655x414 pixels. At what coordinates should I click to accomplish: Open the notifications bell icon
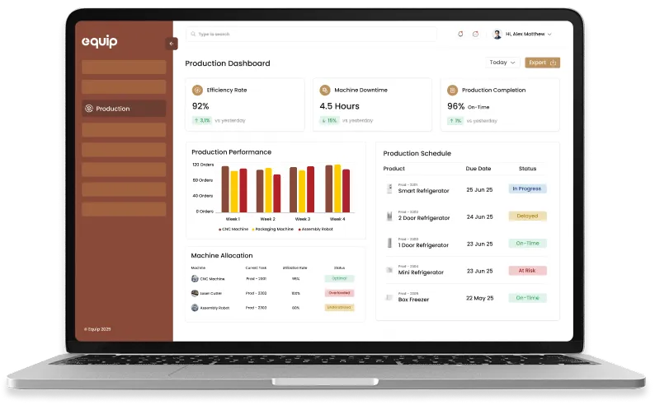click(x=460, y=34)
